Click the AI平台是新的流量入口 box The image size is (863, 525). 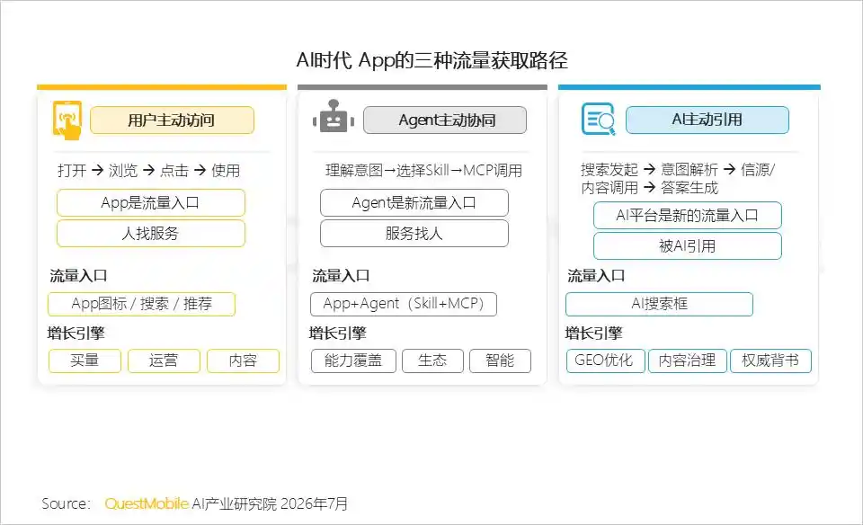(688, 215)
